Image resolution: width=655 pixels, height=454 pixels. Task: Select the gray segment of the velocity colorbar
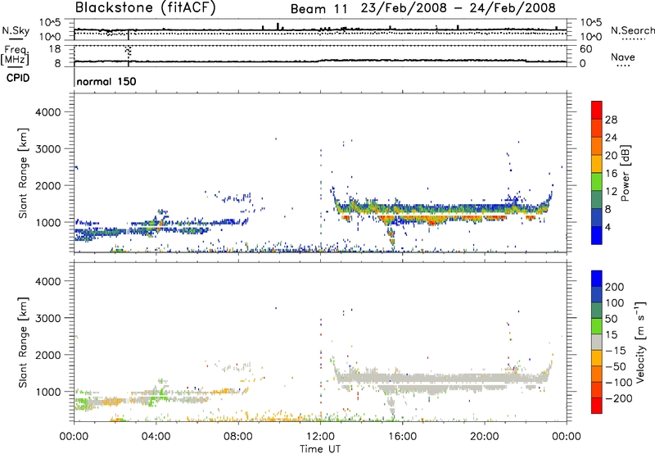pos(597,343)
